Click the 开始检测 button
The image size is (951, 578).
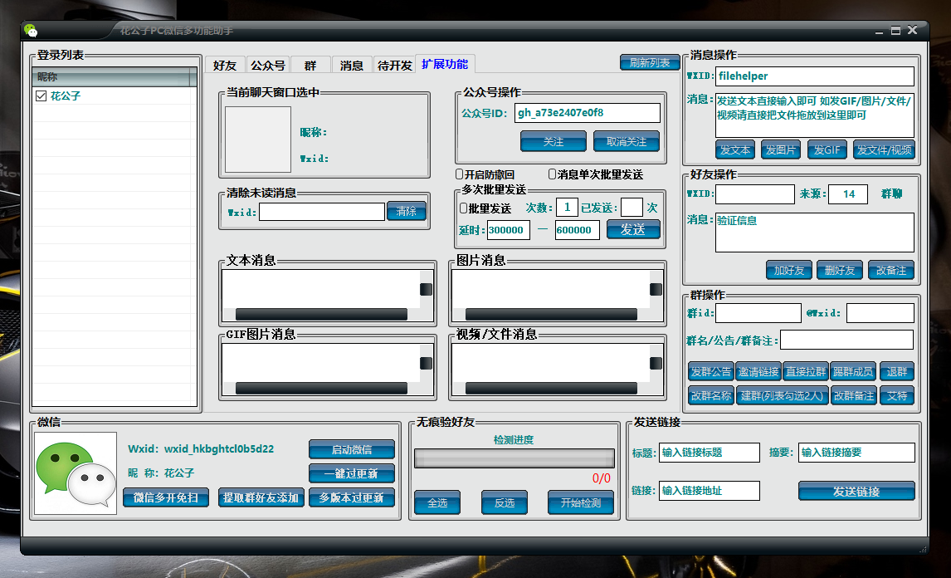click(x=581, y=502)
